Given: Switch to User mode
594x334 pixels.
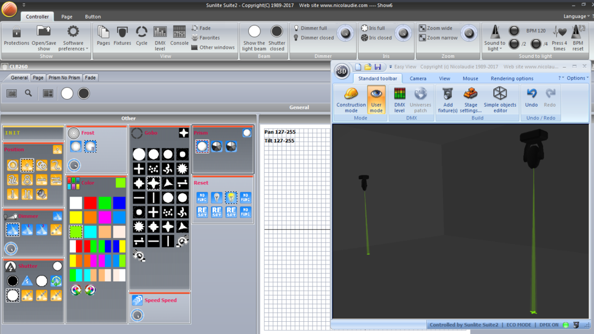Looking at the screenshot, I should 376,100.
